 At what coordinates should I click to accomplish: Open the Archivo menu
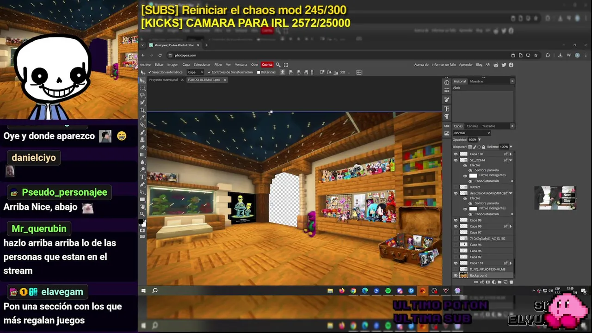pos(145,65)
